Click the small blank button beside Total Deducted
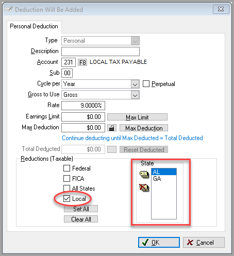234x256 pixels. 112,149
